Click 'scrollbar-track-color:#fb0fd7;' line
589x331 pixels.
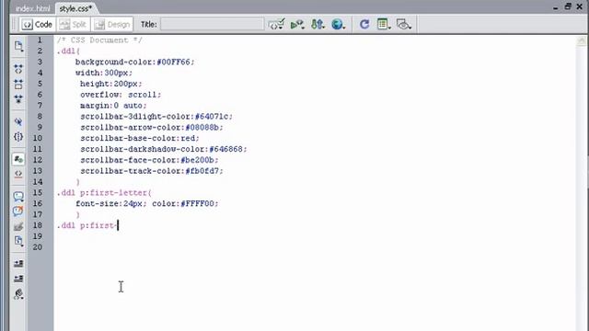[152, 171]
